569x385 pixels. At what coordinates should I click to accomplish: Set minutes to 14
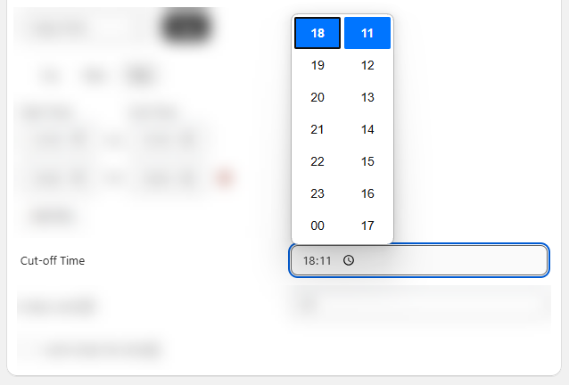[367, 129]
